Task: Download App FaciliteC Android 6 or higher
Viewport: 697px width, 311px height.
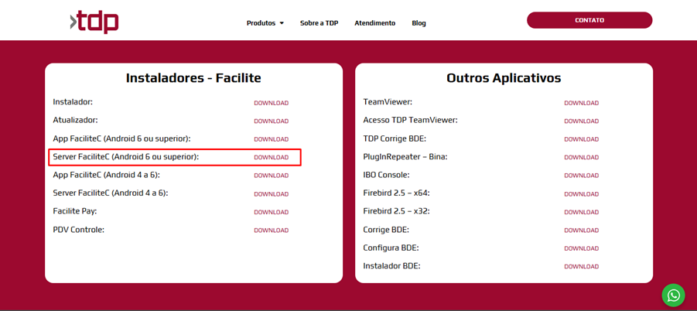Action: click(x=272, y=139)
